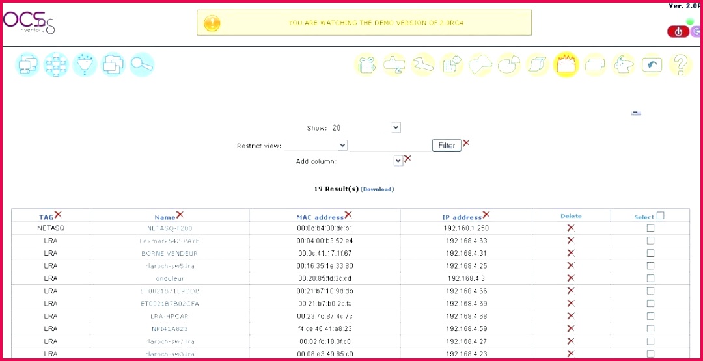The image size is (703, 361).
Task: Click MAC address 00:20:85:fd:3c:cd
Action: pos(325,278)
